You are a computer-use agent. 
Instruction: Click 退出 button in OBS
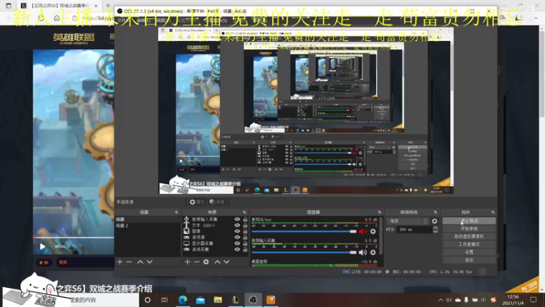coord(469,260)
